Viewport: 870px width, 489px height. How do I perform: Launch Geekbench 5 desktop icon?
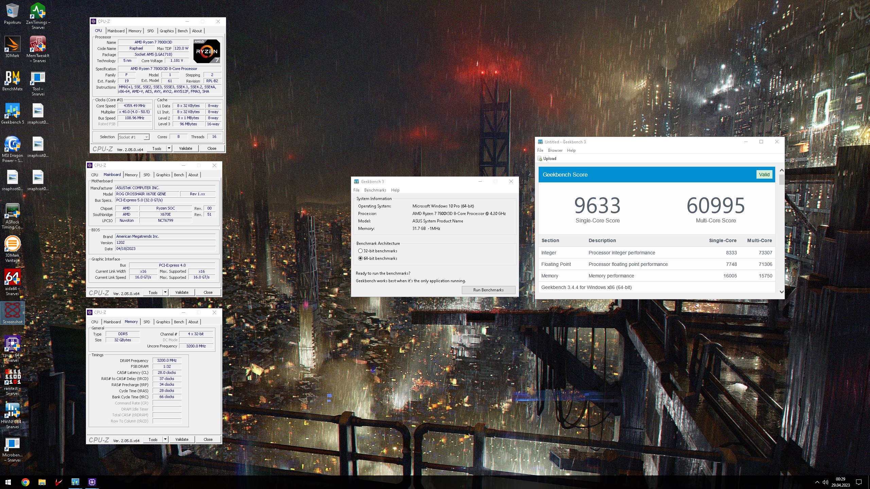(x=12, y=113)
